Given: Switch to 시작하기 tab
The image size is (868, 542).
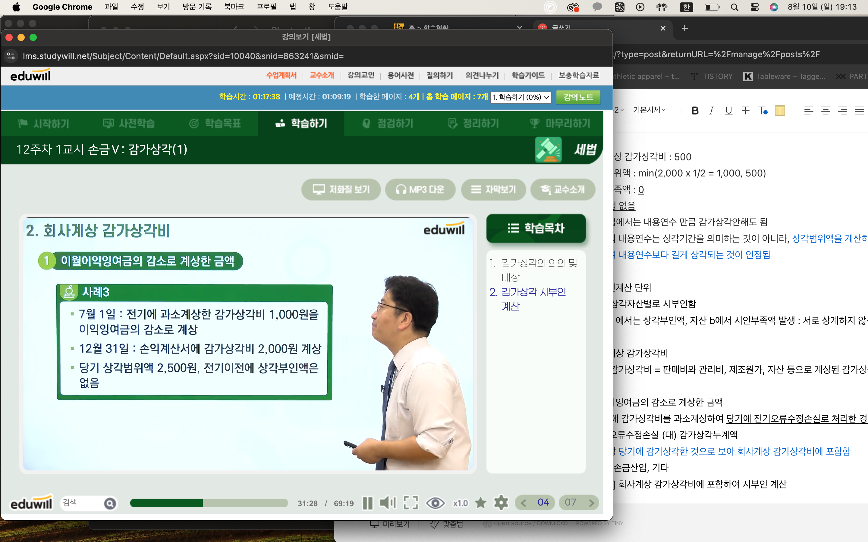Looking at the screenshot, I should coord(43,124).
